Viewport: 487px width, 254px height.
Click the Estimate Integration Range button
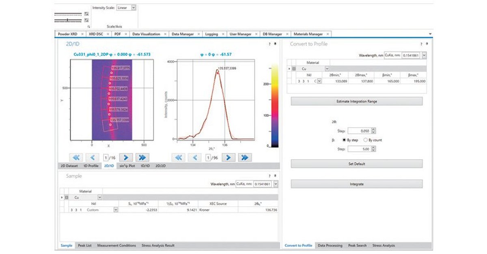356,101
